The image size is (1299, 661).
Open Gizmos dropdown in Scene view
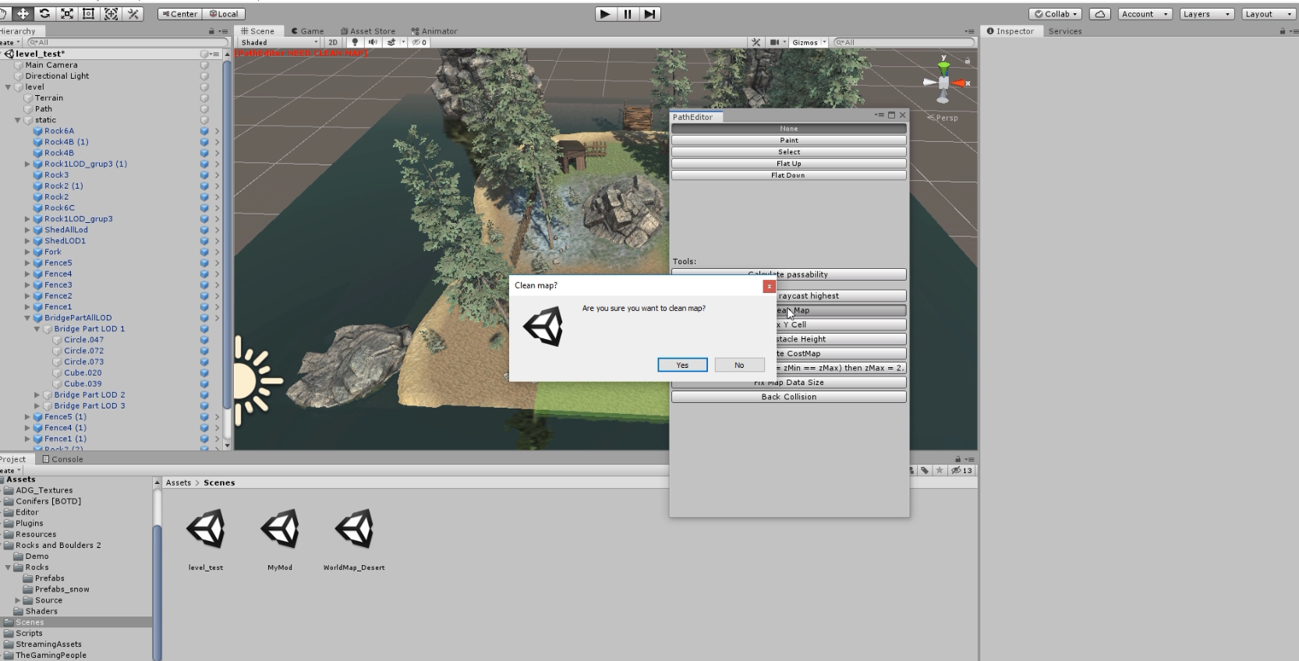(x=809, y=42)
